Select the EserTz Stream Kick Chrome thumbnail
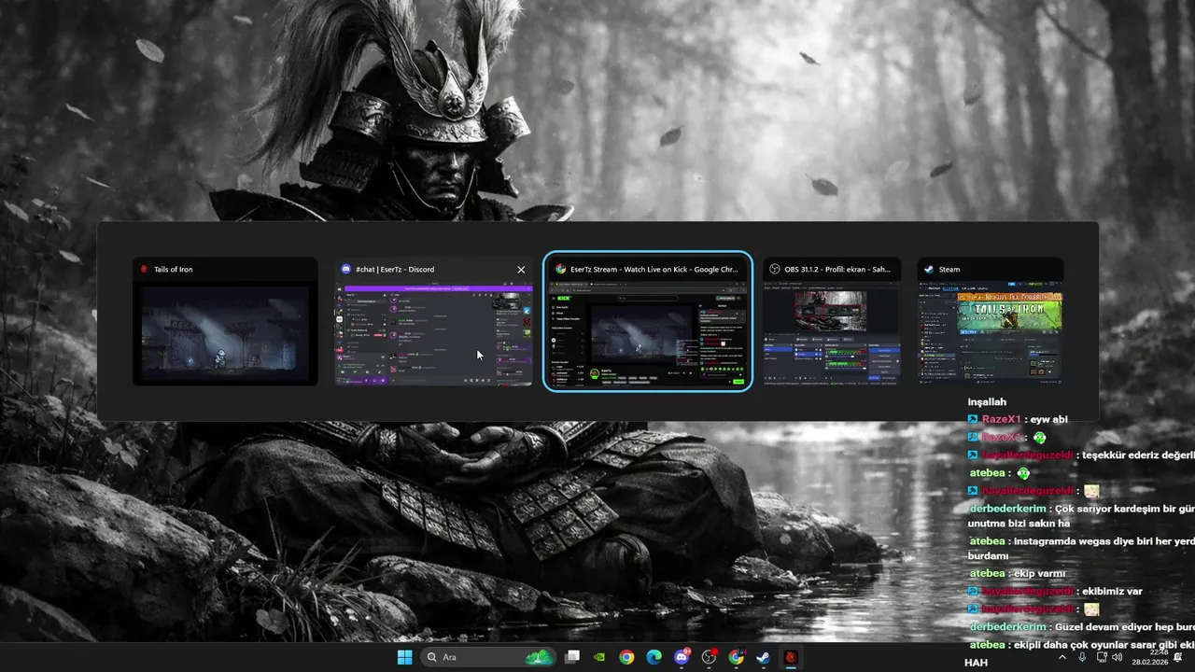The height and width of the screenshot is (672, 1195). coord(648,321)
